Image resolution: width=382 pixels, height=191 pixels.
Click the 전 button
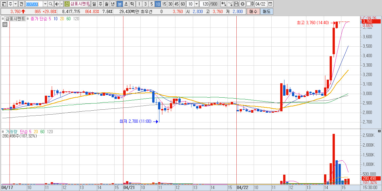click(21, 4)
